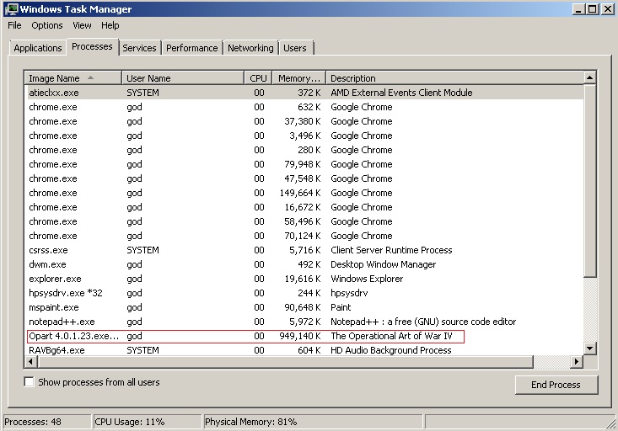The width and height of the screenshot is (618, 431).
Task: Select chrome.exe using 632 K memory
Action: (x=304, y=107)
